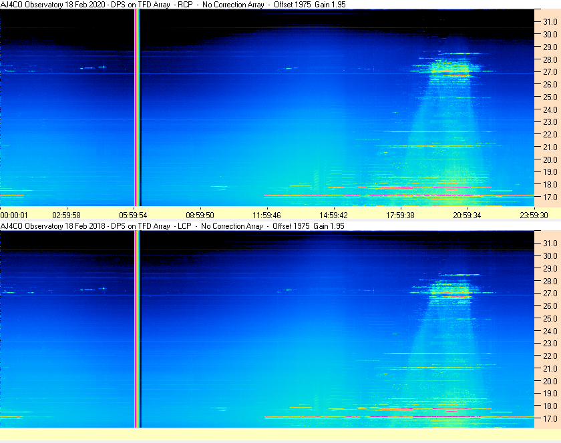The height and width of the screenshot is (443, 561).
Task: Click the 24.0 frequency label on RCP plot
Action: coord(550,110)
